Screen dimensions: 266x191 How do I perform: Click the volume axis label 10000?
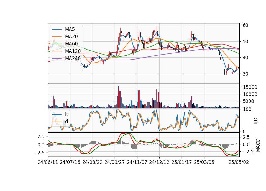tap(250, 94)
